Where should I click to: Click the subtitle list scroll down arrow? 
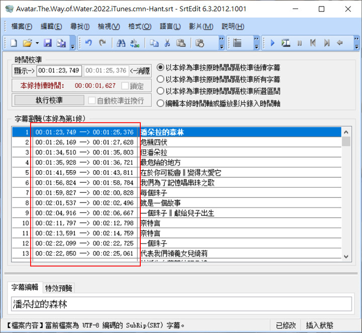click(346, 257)
